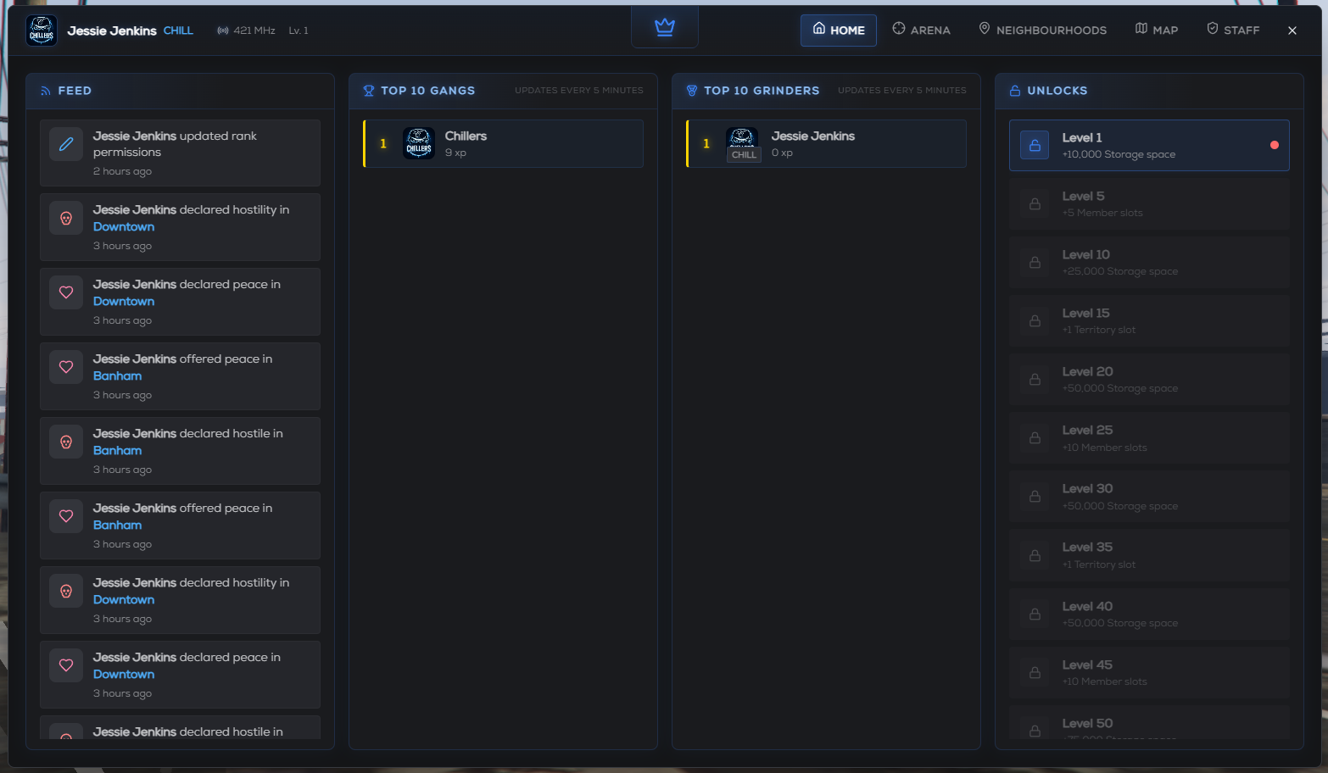Click the Level 15 Territory slot unlock
Image resolution: width=1328 pixels, height=773 pixels.
(x=1149, y=321)
